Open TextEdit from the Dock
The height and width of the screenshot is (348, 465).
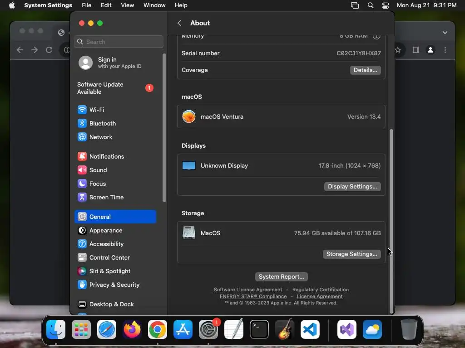point(234,329)
